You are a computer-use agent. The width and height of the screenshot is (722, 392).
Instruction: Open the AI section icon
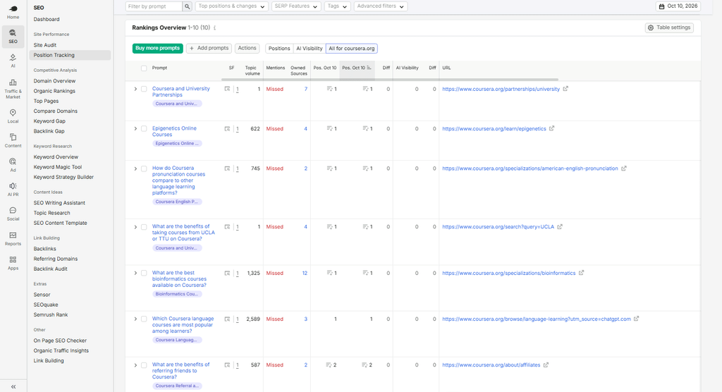pyautogui.click(x=13, y=61)
